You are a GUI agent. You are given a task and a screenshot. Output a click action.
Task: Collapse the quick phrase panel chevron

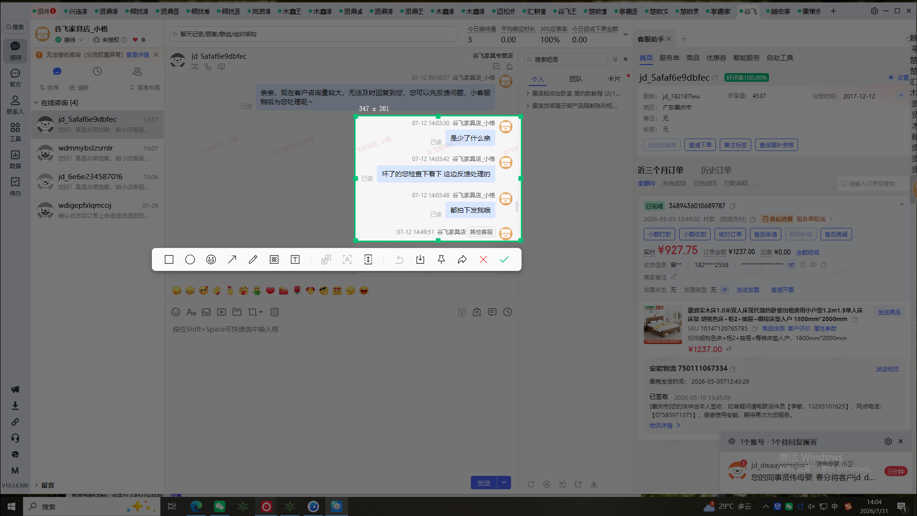click(615, 59)
